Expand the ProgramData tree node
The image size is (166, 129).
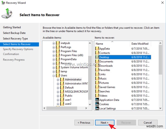[54, 59]
